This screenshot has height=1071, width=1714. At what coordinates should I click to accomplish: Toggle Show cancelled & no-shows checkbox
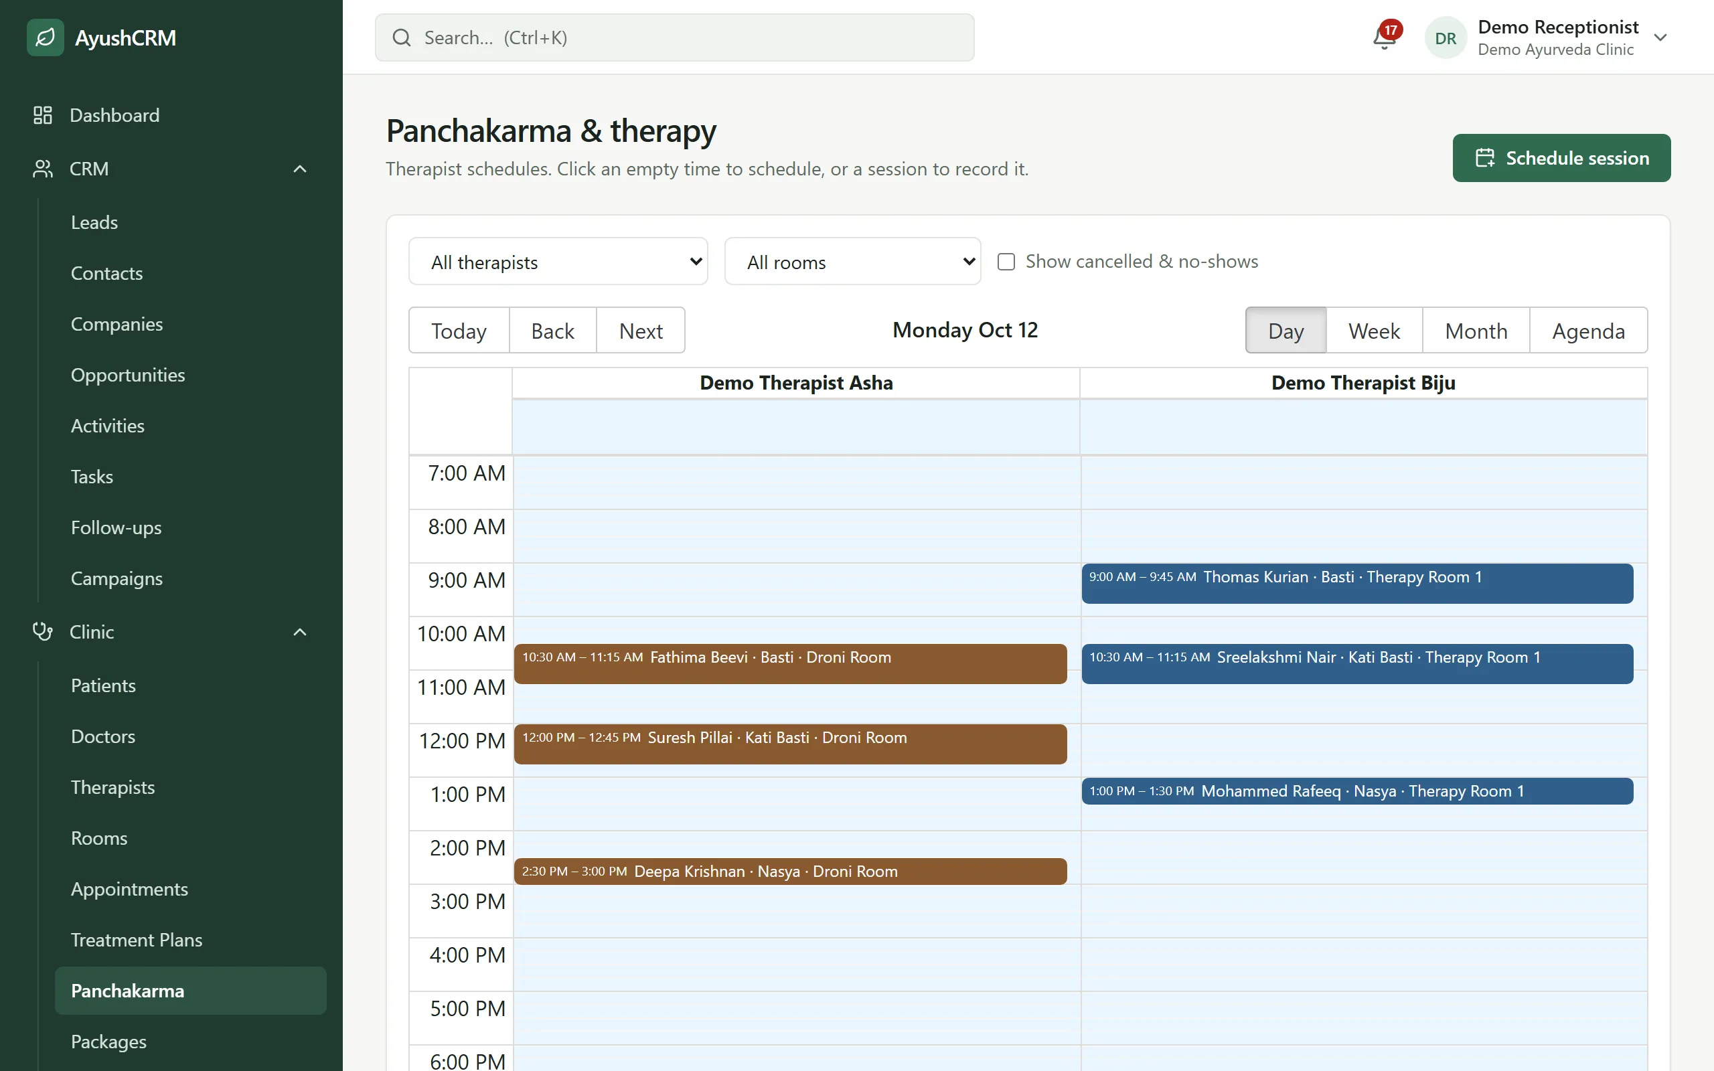1006,261
